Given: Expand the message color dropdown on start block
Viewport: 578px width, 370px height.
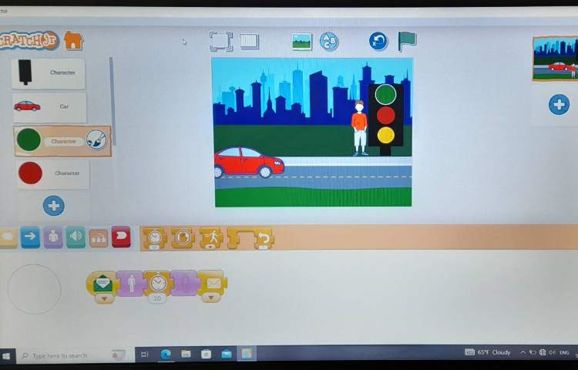Looking at the screenshot, I should tap(103, 298).
